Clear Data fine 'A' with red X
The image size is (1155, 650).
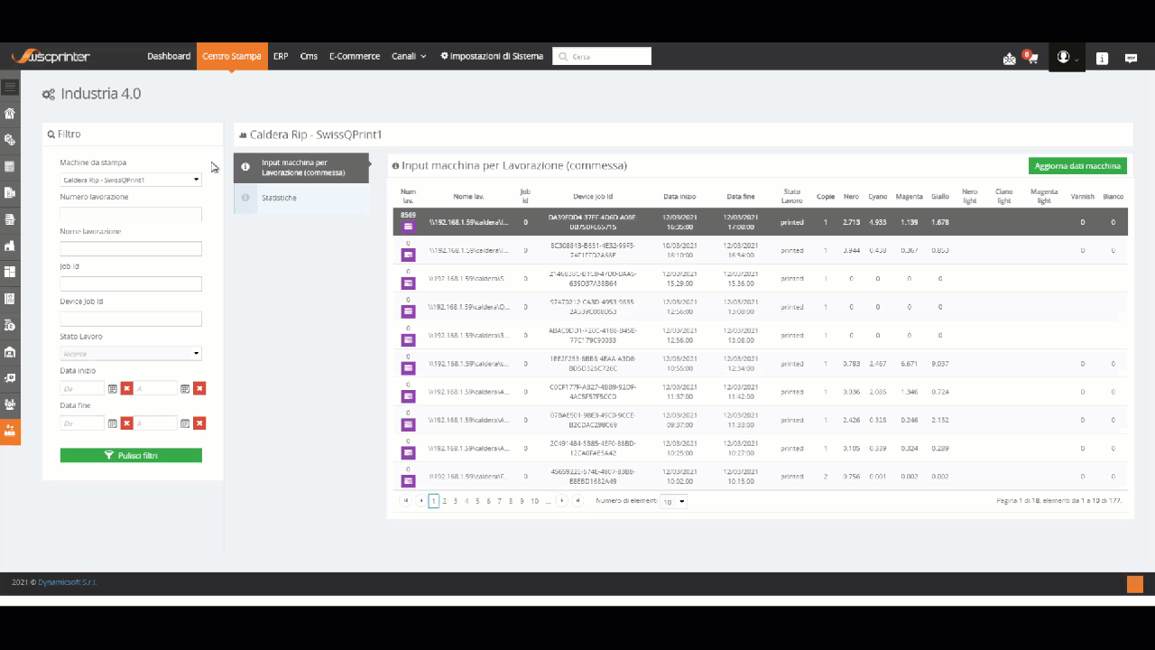(199, 422)
